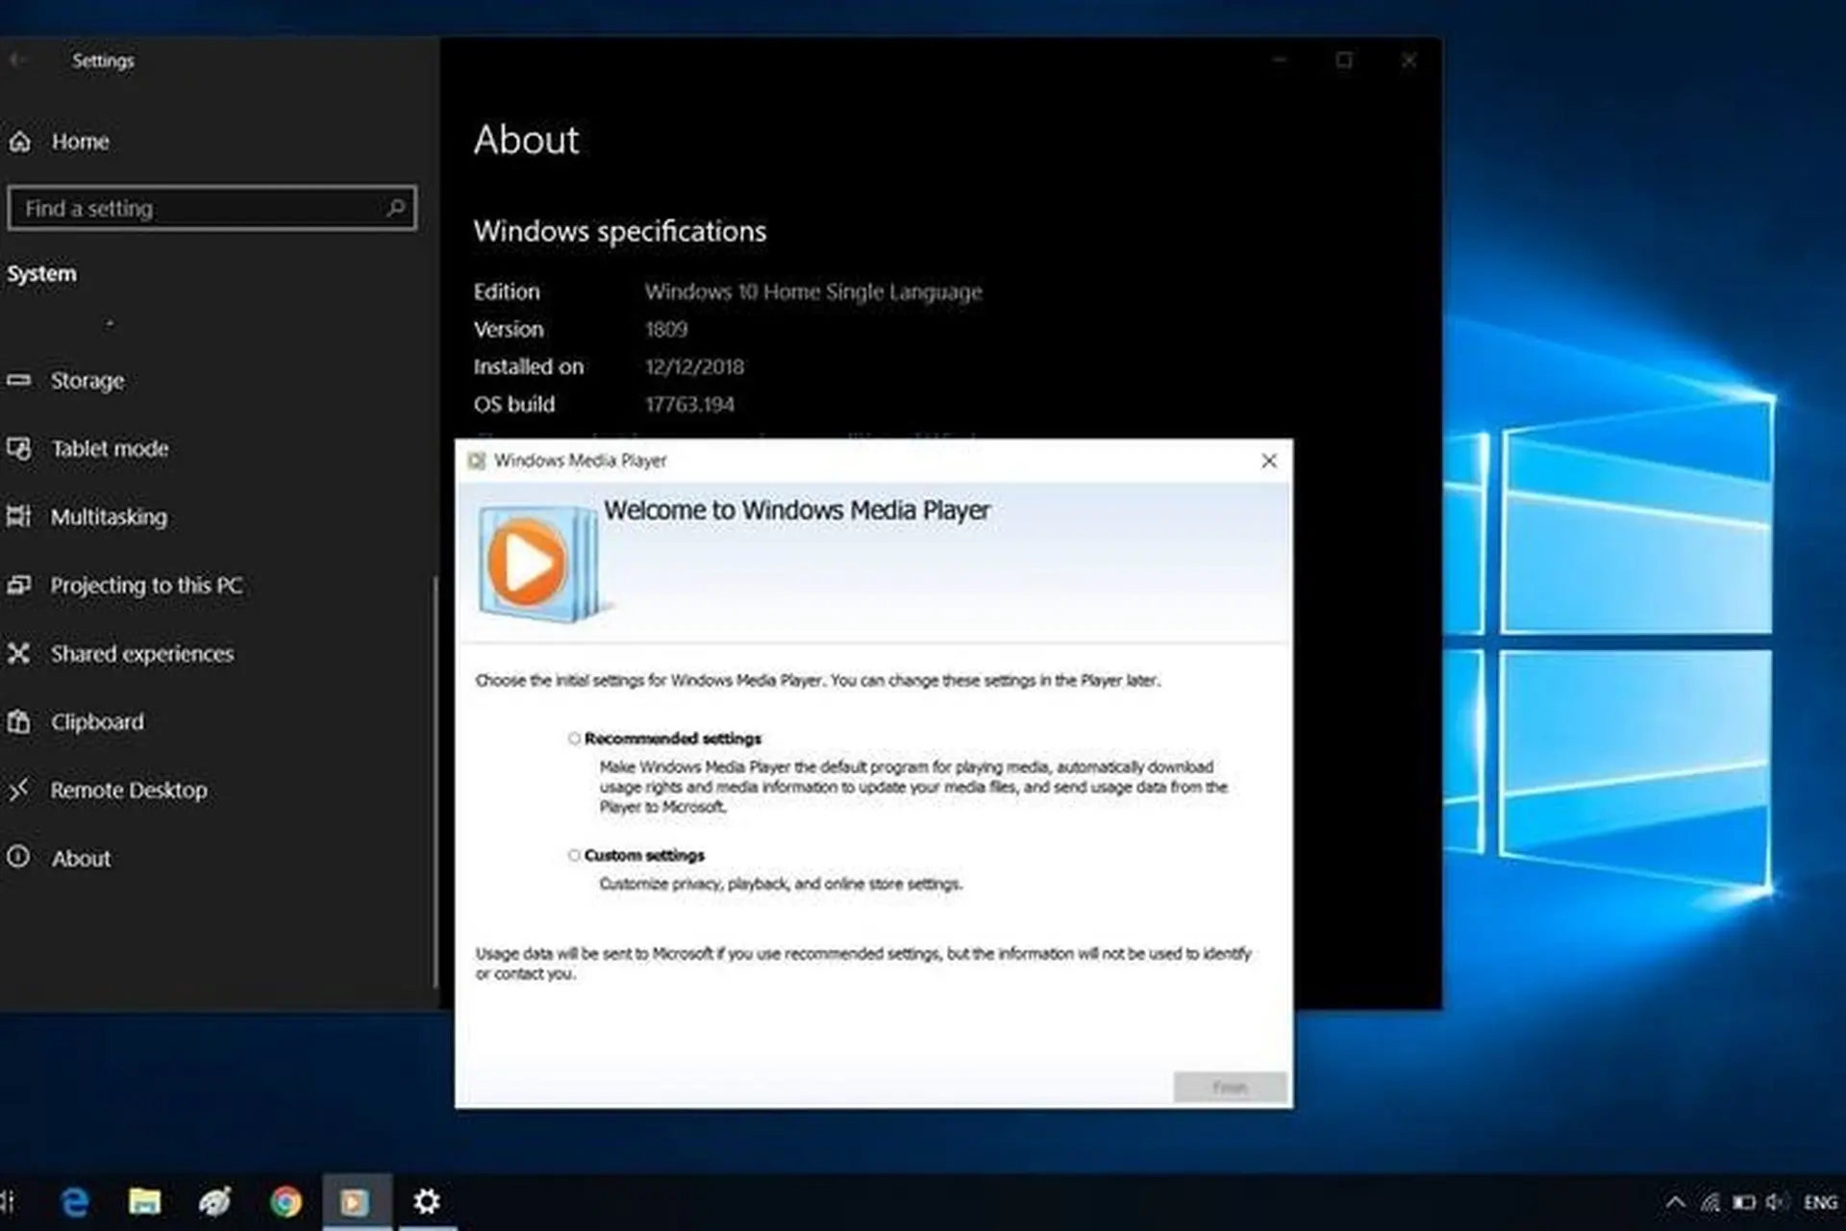Image resolution: width=1846 pixels, height=1231 pixels.
Task: Click the ENG language indicator
Action: [x=1820, y=1202]
